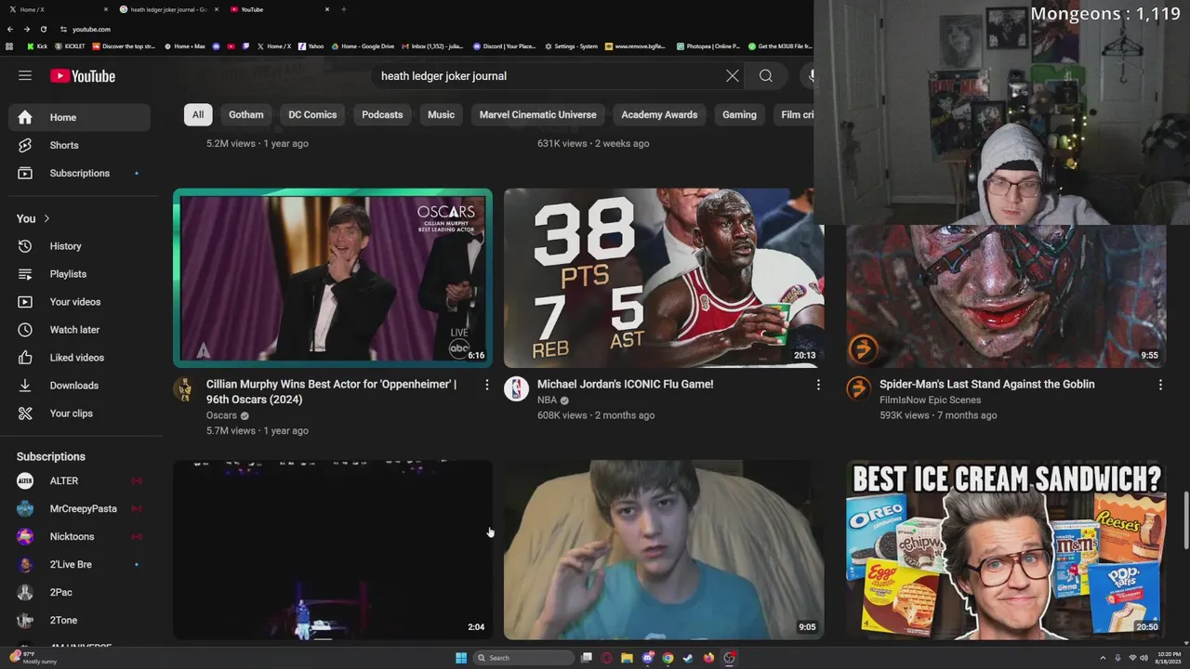Open Cillian Murphy Wins Best Actor title
1190x669 pixels.
(332, 392)
